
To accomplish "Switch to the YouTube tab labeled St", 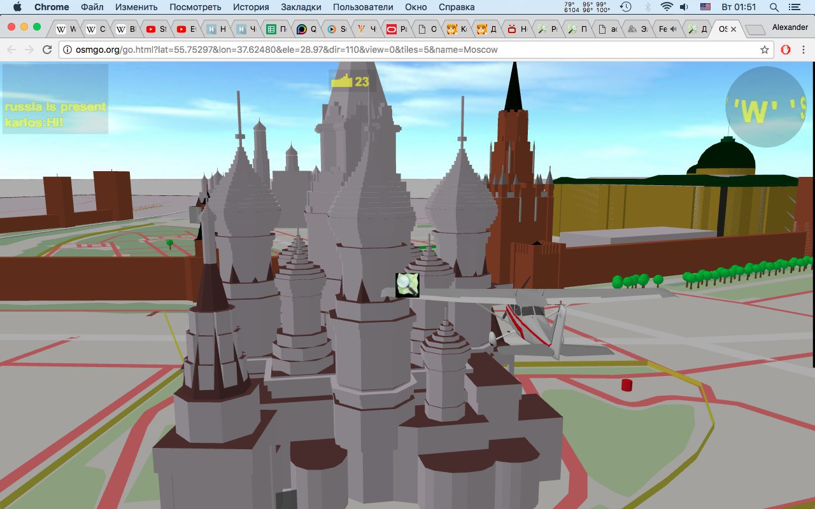I will click(x=156, y=29).
